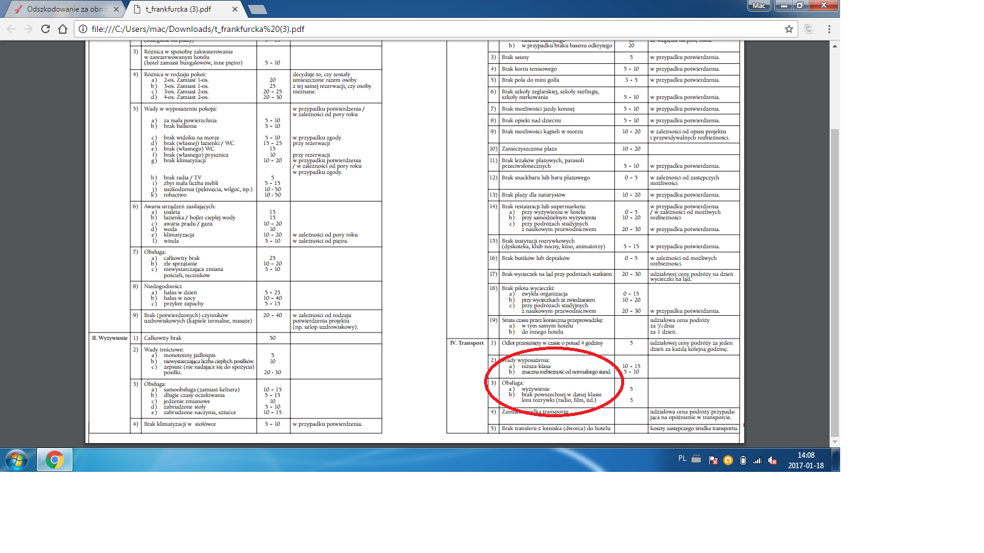Click 'Brak butików lub deptaków' text

pos(536,258)
